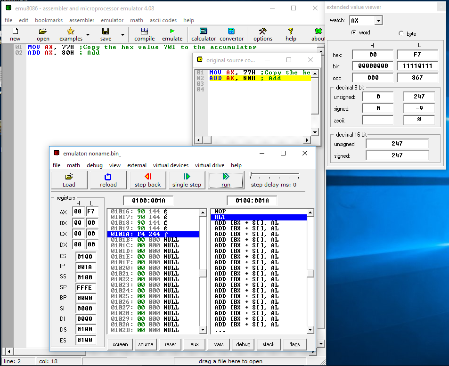Viewport: 449px width, 366px height.
Task: Expand the save dropdown arrow
Action: [x=122, y=35]
